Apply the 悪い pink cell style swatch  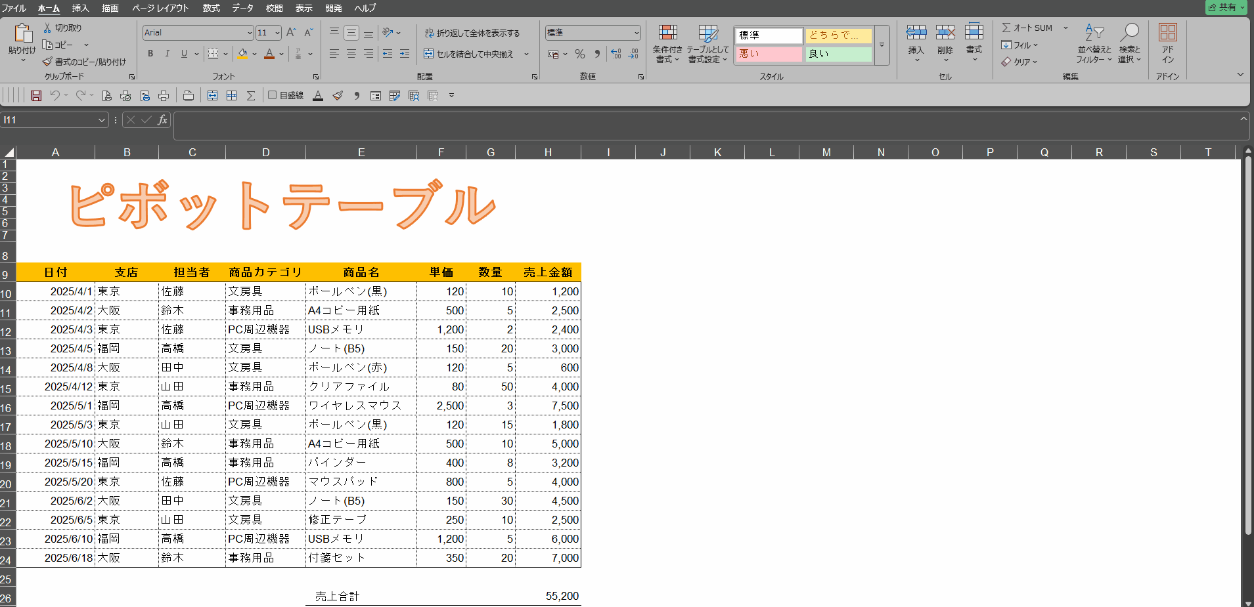point(768,54)
